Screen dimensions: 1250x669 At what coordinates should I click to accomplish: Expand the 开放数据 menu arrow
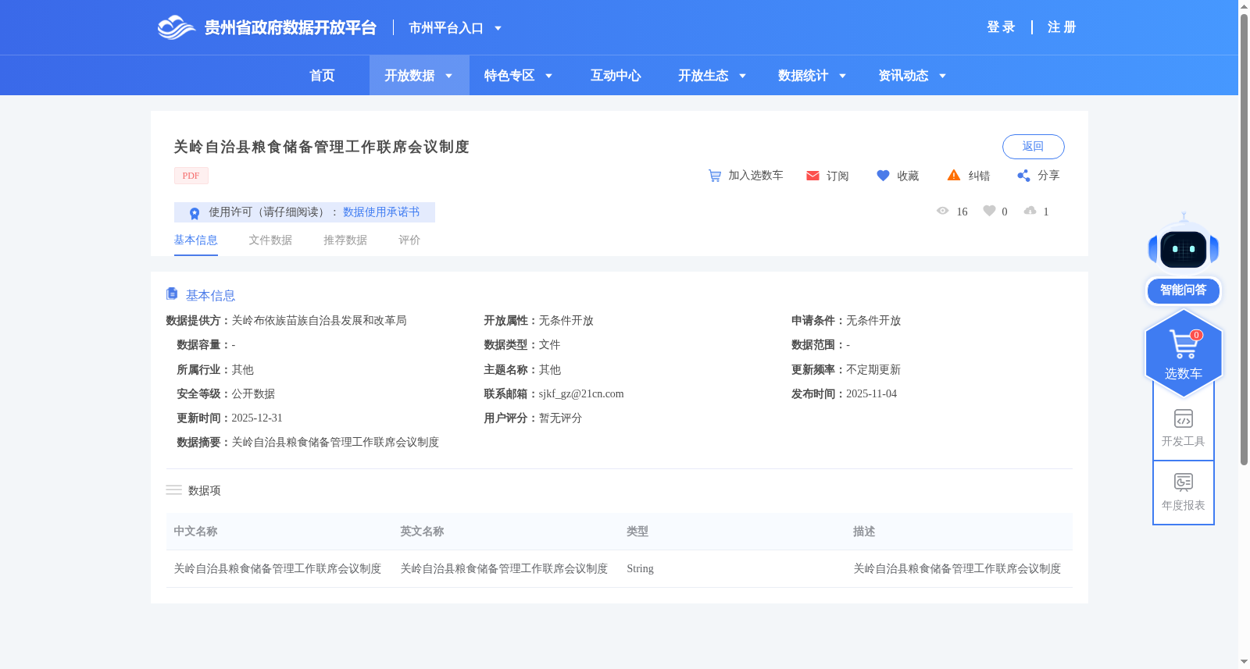[x=448, y=76]
